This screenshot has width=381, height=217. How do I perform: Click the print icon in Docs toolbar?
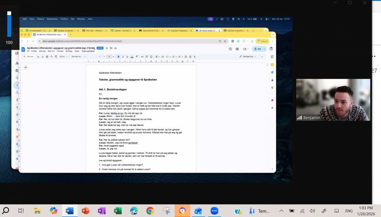coord(47,56)
